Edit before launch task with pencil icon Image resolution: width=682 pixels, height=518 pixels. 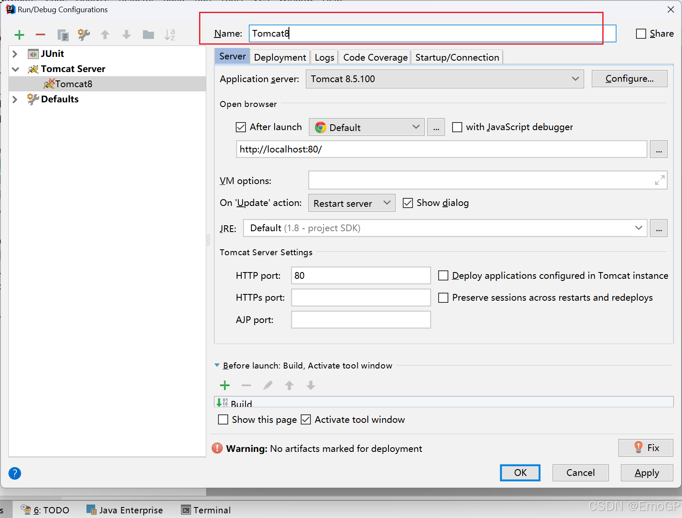point(268,385)
